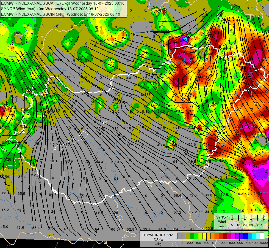Image resolution: width=269 pixels, height=248 pixels.
Task: Click the map value 84.4
Action: [x=100, y=162]
